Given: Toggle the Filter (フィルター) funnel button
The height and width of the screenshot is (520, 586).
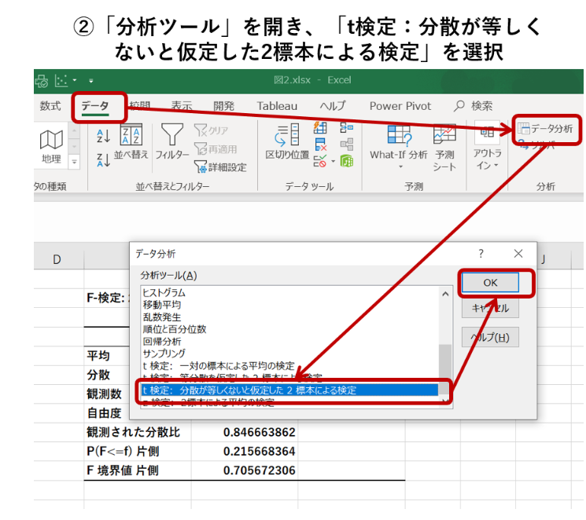Looking at the screenshot, I should [172, 142].
